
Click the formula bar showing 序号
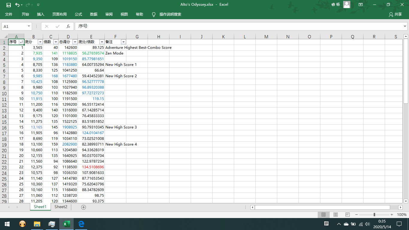pos(238,26)
